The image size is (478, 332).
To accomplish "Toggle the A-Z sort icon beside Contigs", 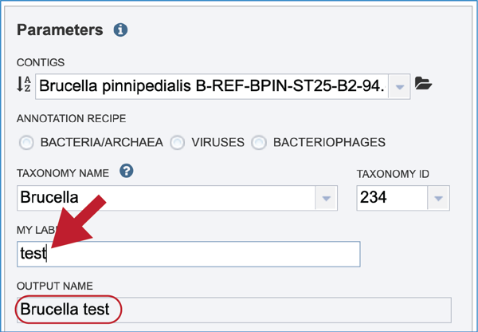I will pyautogui.click(x=24, y=85).
